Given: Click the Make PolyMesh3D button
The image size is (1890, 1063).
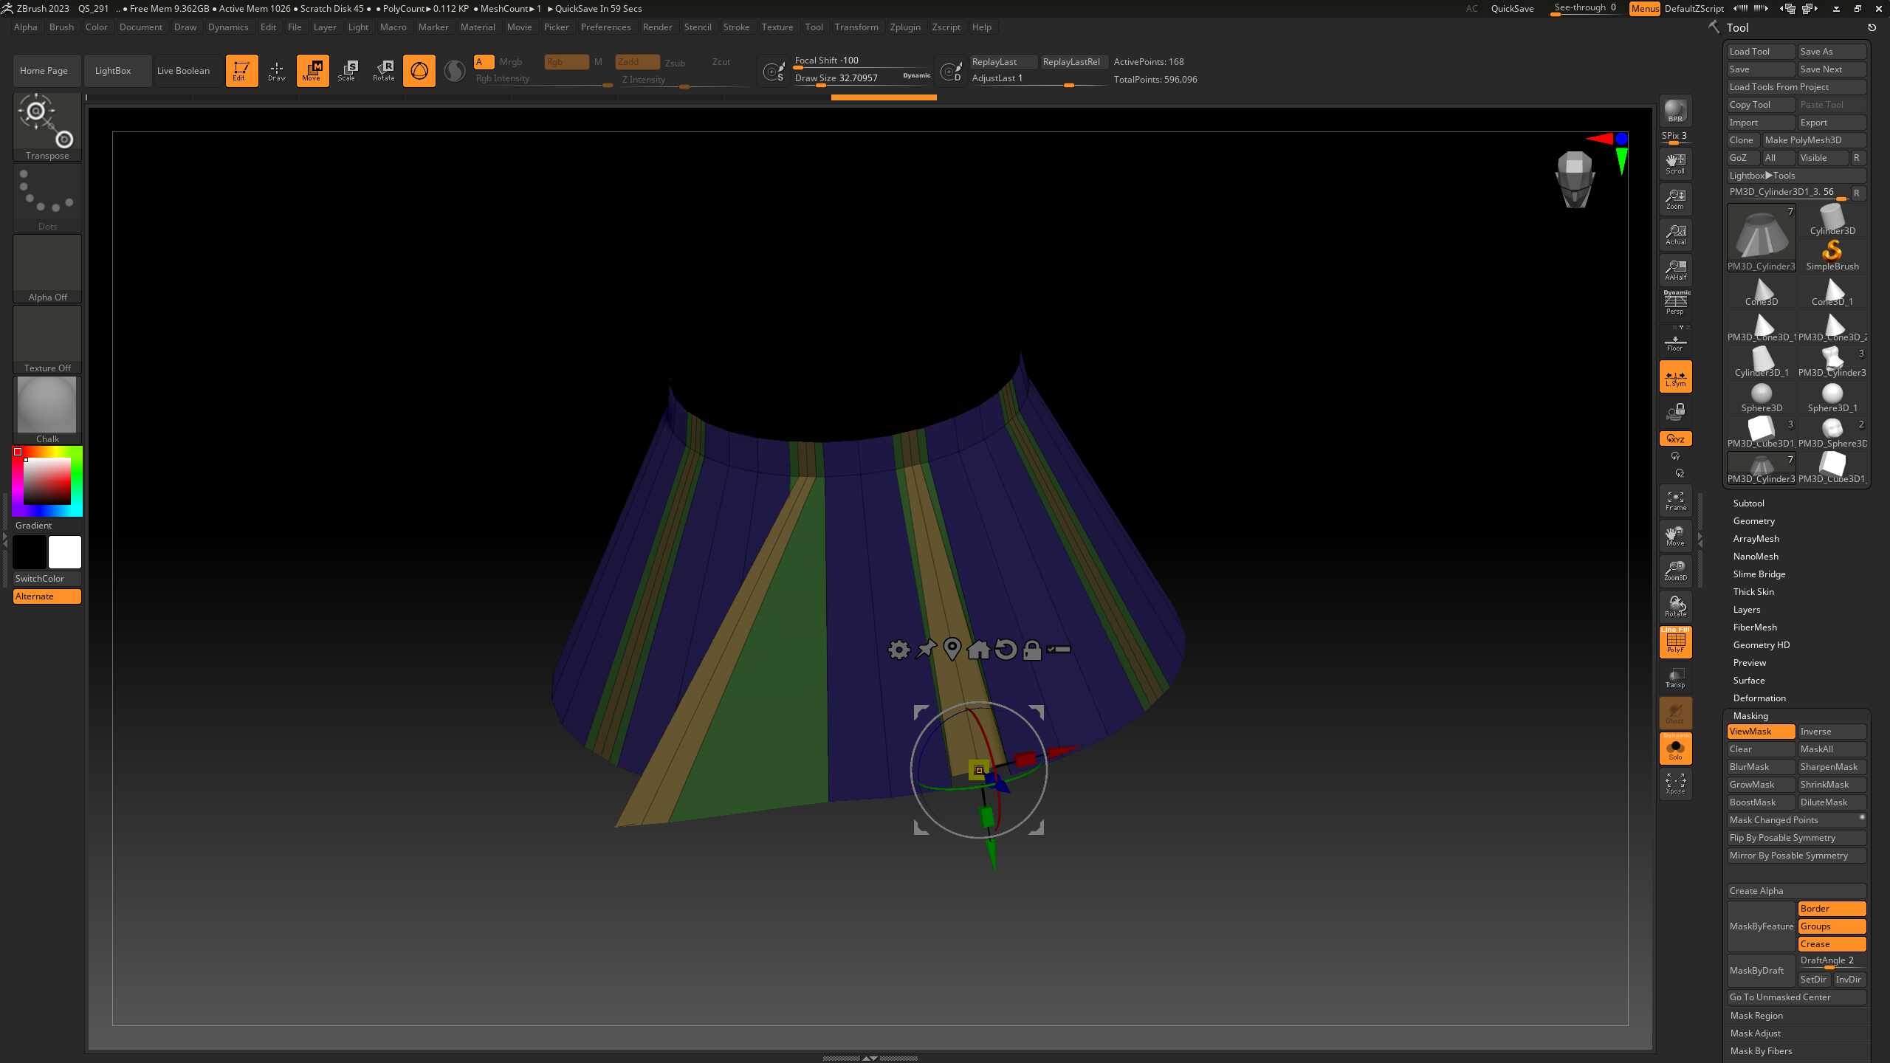Looking at the screenshot, I should click(x=1802, y=140).
